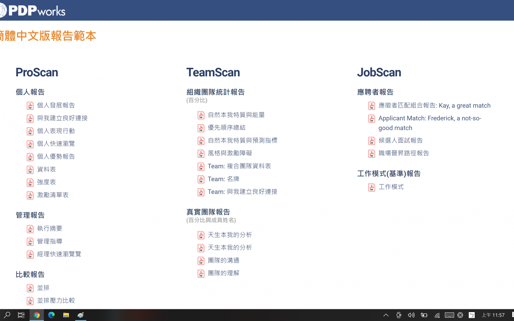Open File Explorer from the taskbar
The image size is (514, 321).
66,315
